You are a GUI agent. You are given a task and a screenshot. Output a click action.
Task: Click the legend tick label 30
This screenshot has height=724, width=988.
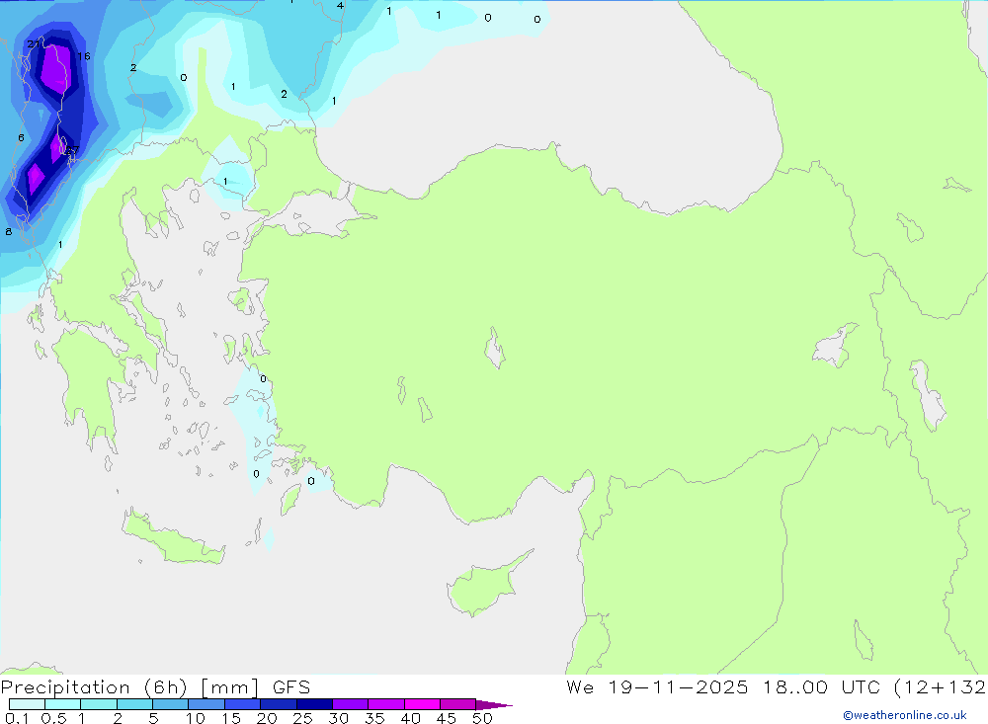339,718
